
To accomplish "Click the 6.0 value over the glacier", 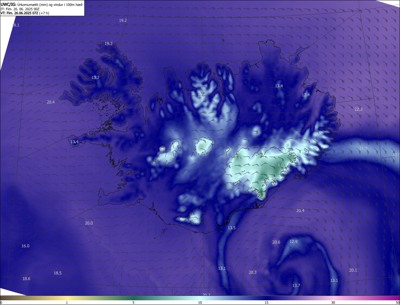I will pyautogui.click(x=281, y=165).
